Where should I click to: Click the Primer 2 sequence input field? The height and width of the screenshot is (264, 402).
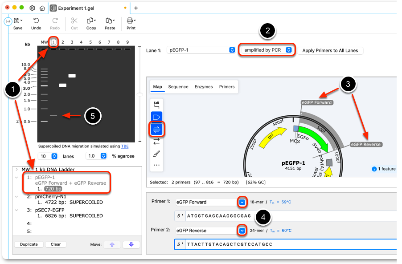pos(285,244)
